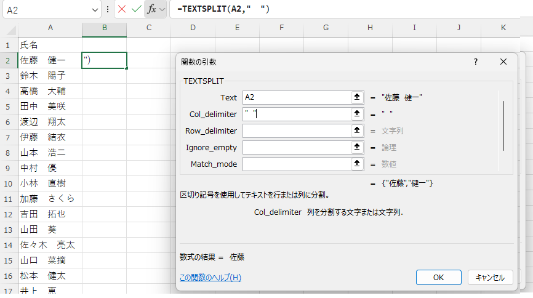The width and height of the screenshot is (533, 298).
Task: Click into the Match_mode input field
Action: (295, 164)
